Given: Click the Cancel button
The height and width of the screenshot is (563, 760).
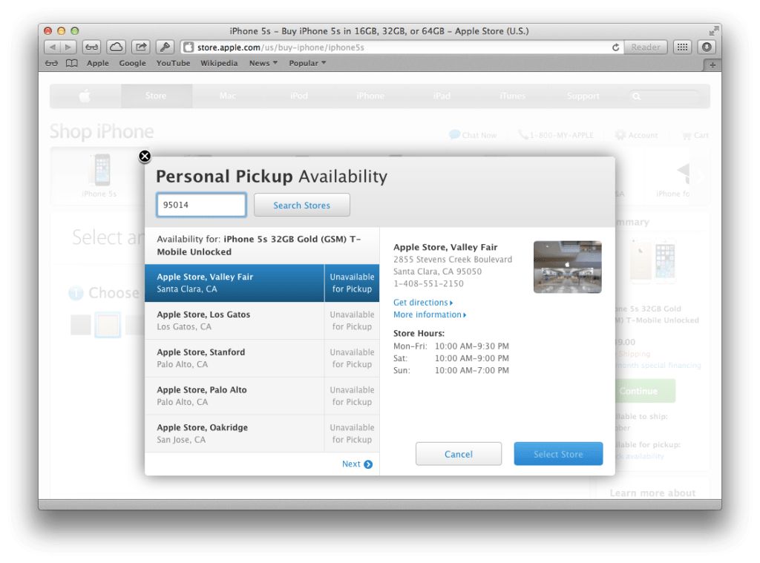Looking at the screenshot, I should [459, 454].
